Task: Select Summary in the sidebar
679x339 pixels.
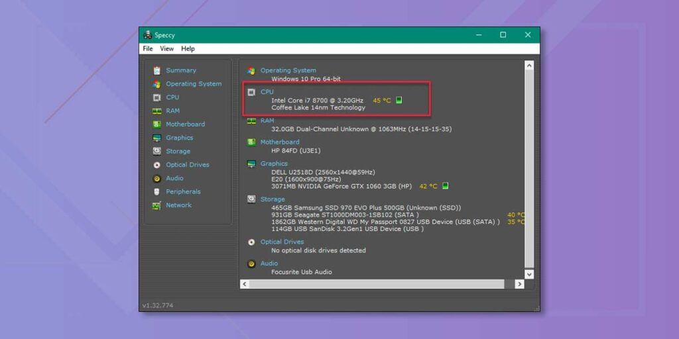Action: (x=181, y=70)
